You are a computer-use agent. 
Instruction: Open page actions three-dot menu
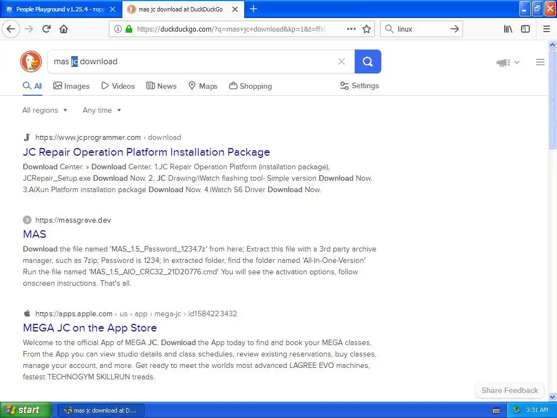351,29
